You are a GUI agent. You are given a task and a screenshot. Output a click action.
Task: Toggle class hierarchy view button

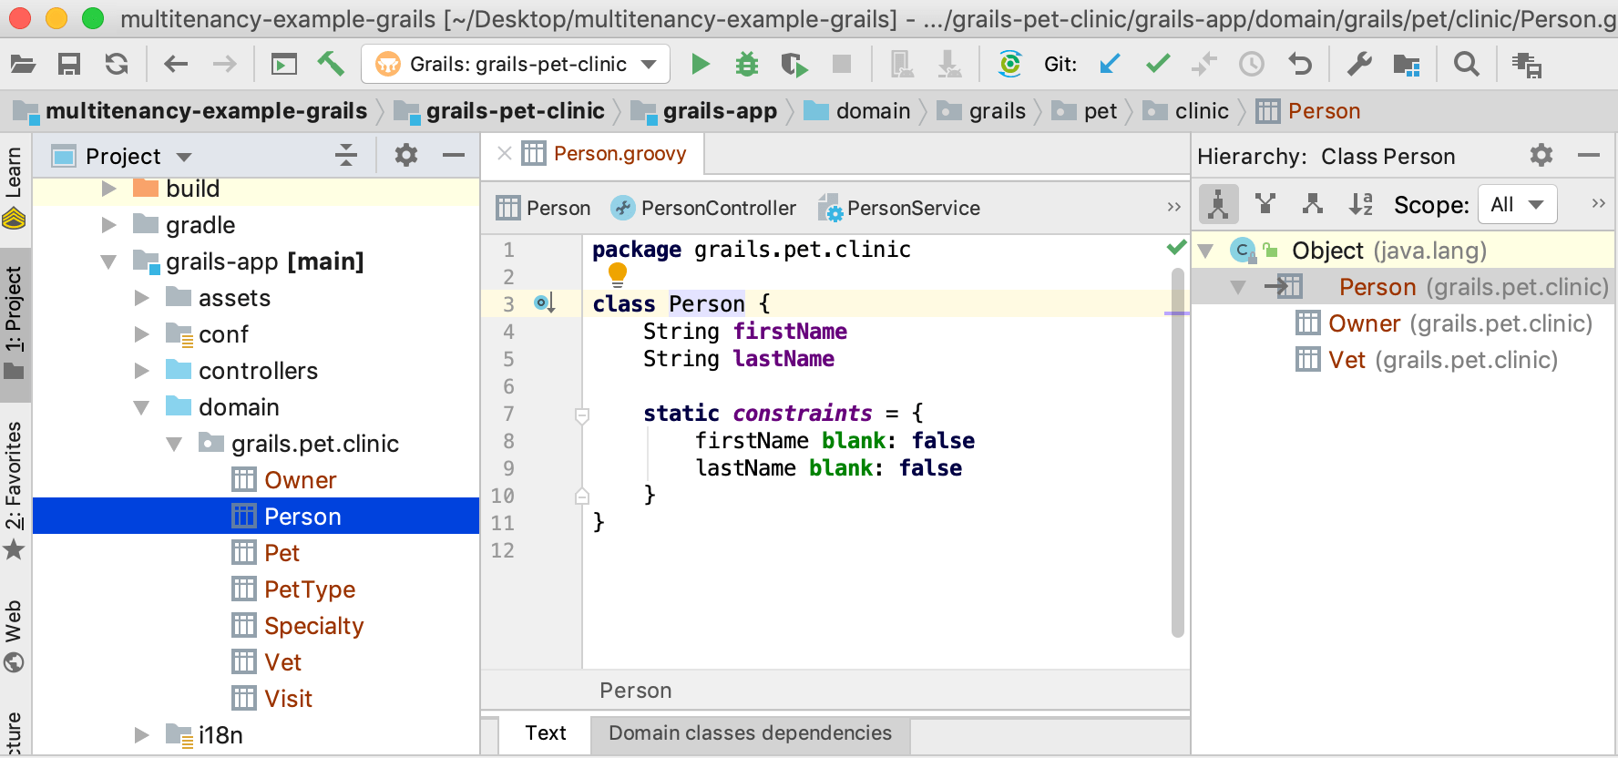click(x=1218, y=204)
